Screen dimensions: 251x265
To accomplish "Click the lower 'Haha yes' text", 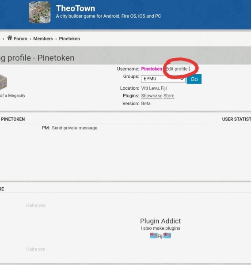I will tap(35, 249).
